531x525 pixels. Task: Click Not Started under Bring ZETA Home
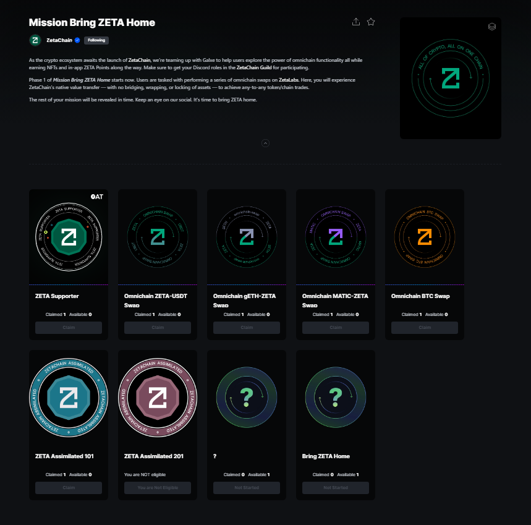(336, 488)
